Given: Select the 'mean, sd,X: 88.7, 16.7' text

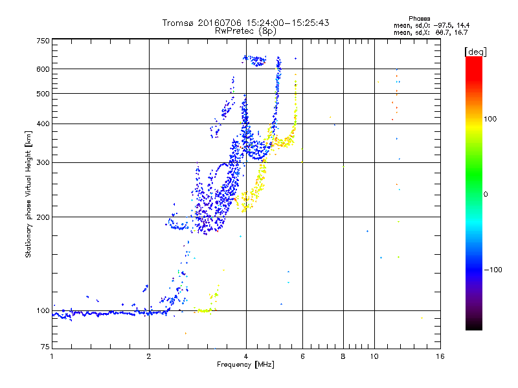Looking at the screenshot, I should [x=431, y=32].
